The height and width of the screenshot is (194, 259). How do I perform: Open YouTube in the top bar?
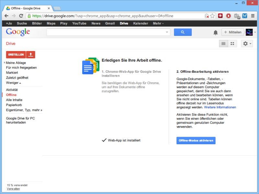pos(79,23)
